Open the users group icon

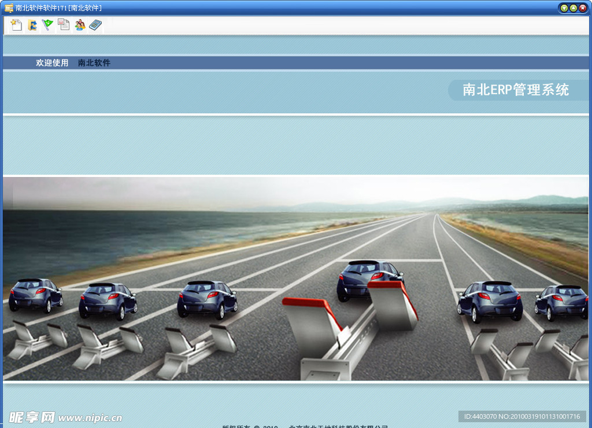pyautogui.click(x=80, y=25)
